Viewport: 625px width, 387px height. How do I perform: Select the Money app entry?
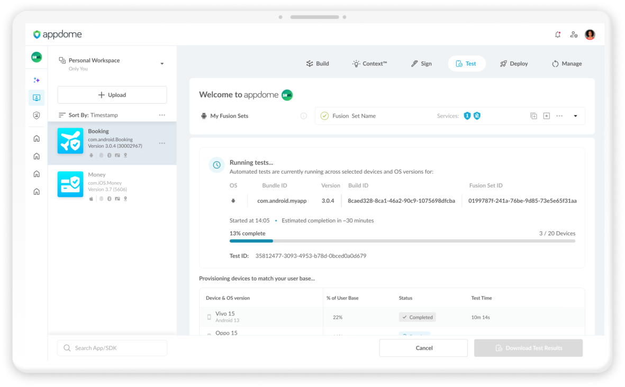(x=112, y=186)
